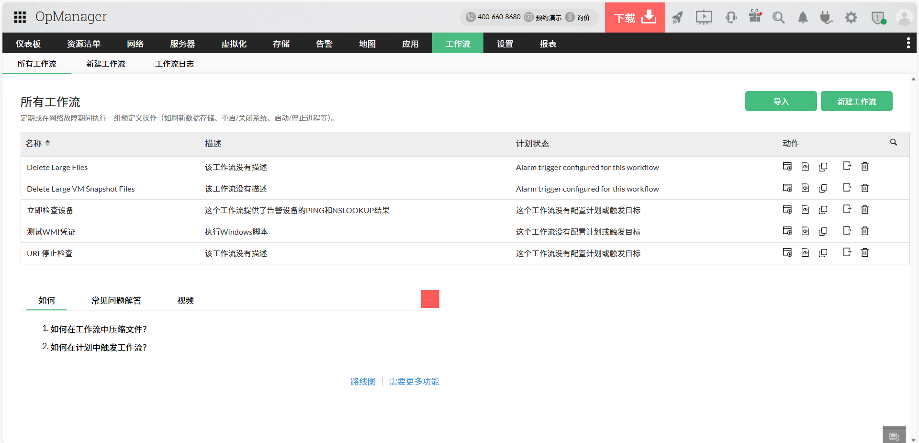Open the support headset icon

pos(730,17)
